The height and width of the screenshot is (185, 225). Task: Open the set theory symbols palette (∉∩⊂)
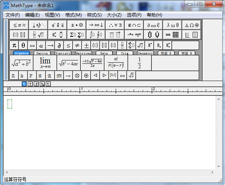[x=134, y=25]
